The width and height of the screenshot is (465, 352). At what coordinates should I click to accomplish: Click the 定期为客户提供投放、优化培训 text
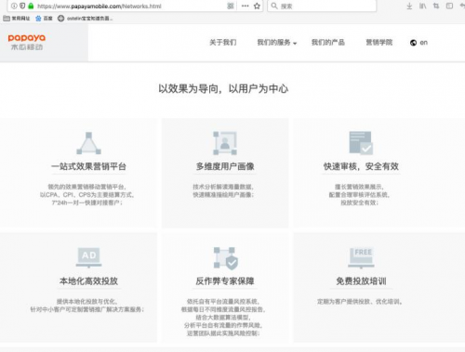click(x=360, y=302)
